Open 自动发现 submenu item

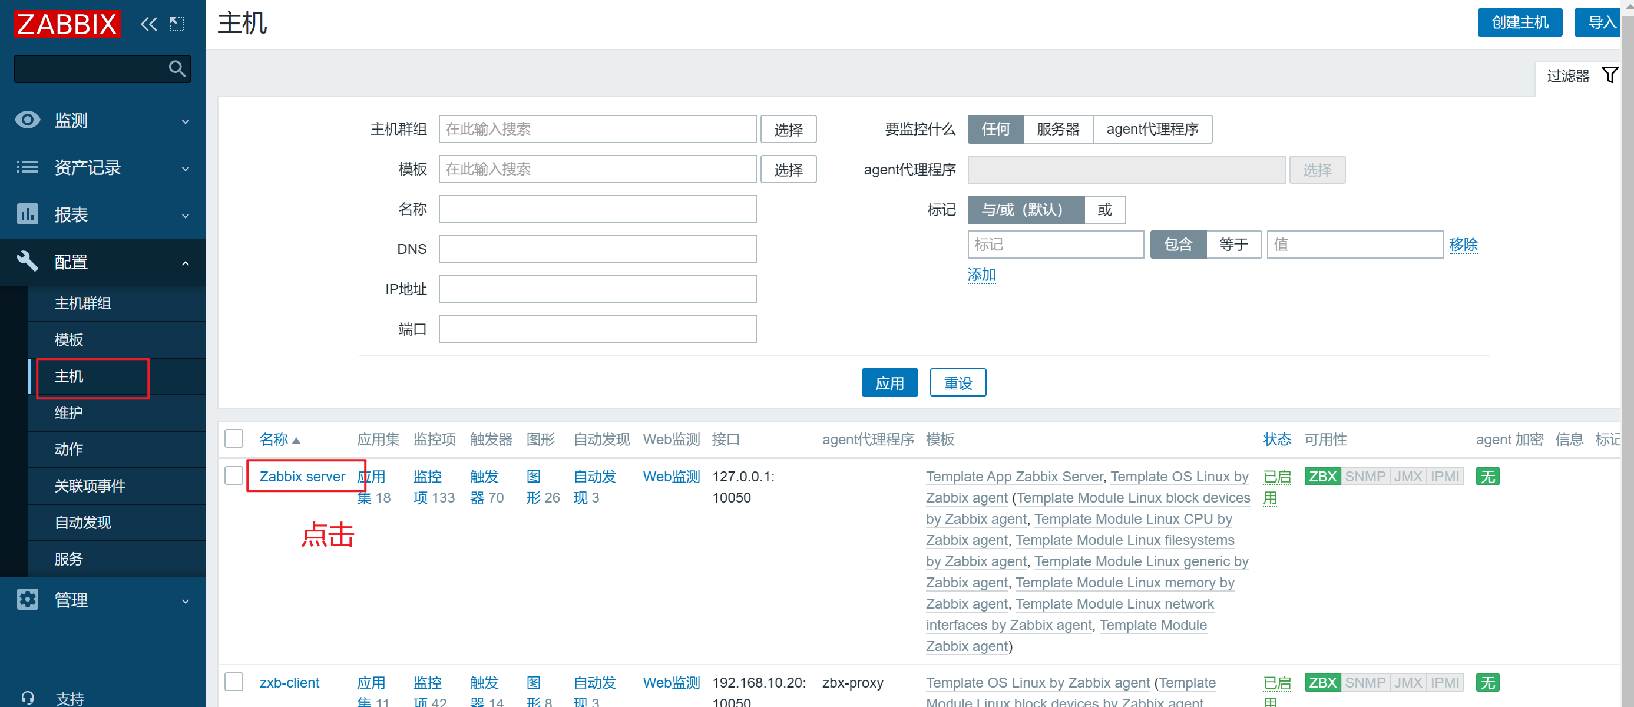[116, 523]
